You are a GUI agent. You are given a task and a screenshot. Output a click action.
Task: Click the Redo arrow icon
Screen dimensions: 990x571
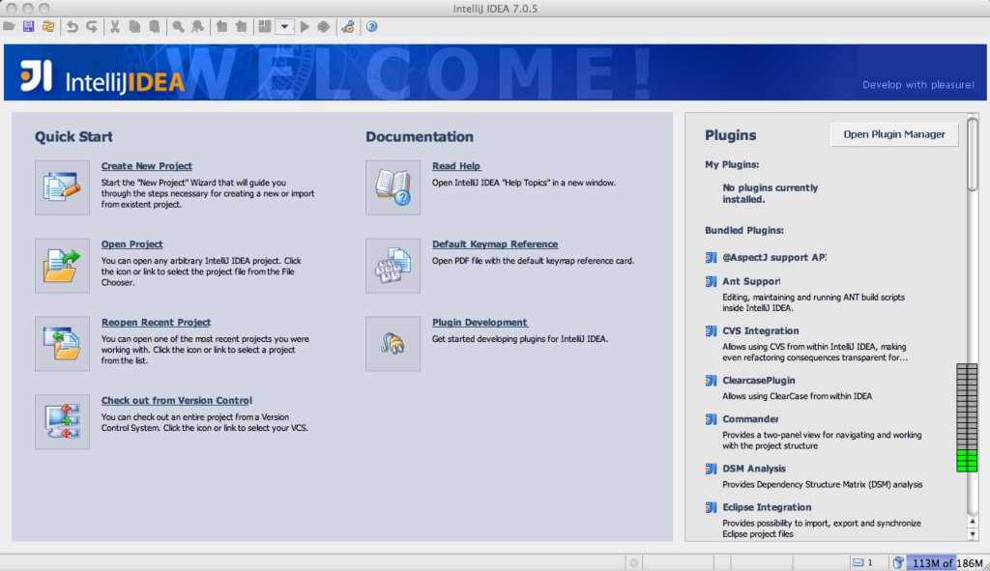pos(92,26)
